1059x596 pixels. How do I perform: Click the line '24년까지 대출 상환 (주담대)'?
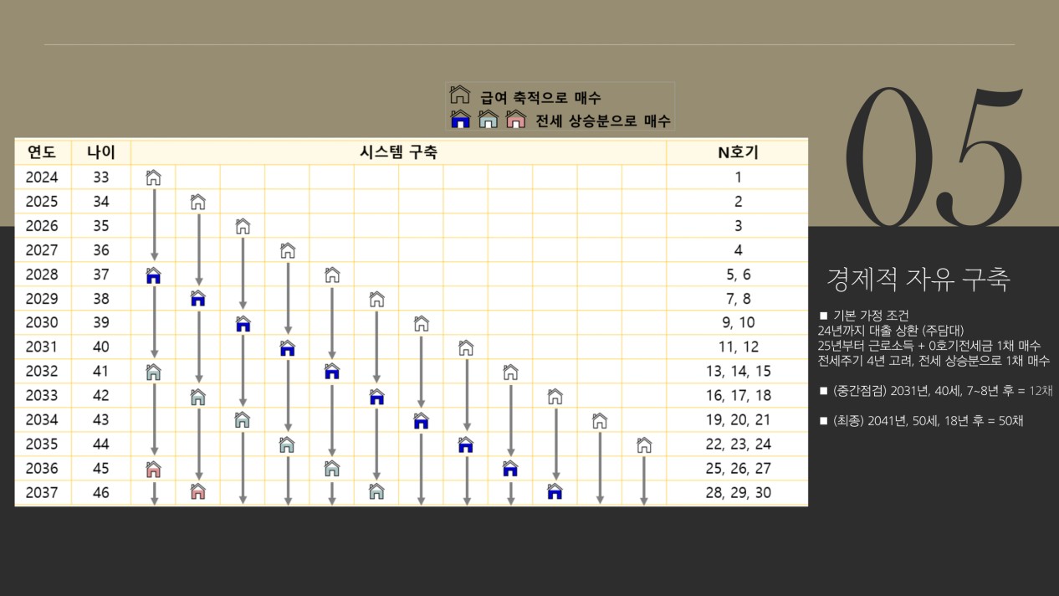click(891, 330)
